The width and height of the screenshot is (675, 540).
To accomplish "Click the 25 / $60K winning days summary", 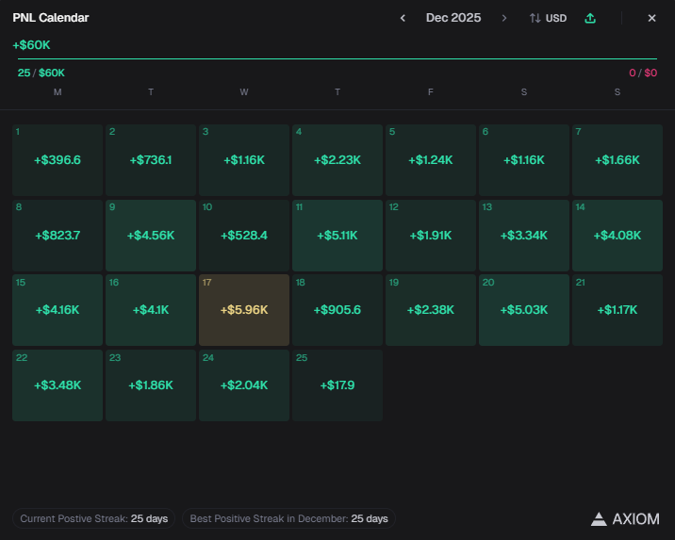I will pos(41,73).
